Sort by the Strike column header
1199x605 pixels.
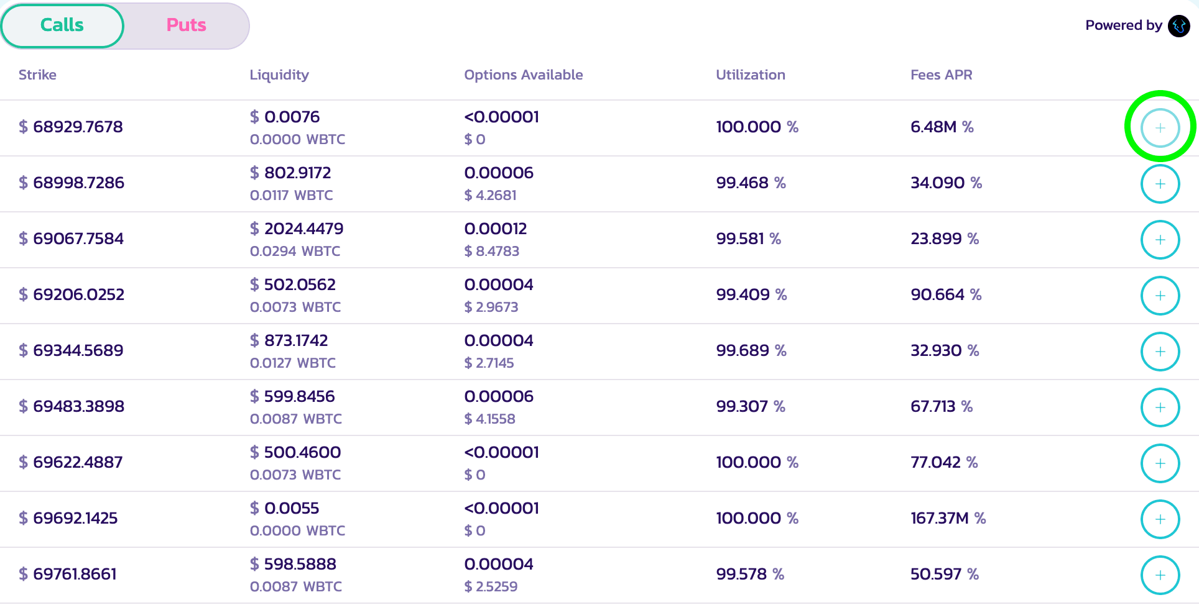[37, 75]
